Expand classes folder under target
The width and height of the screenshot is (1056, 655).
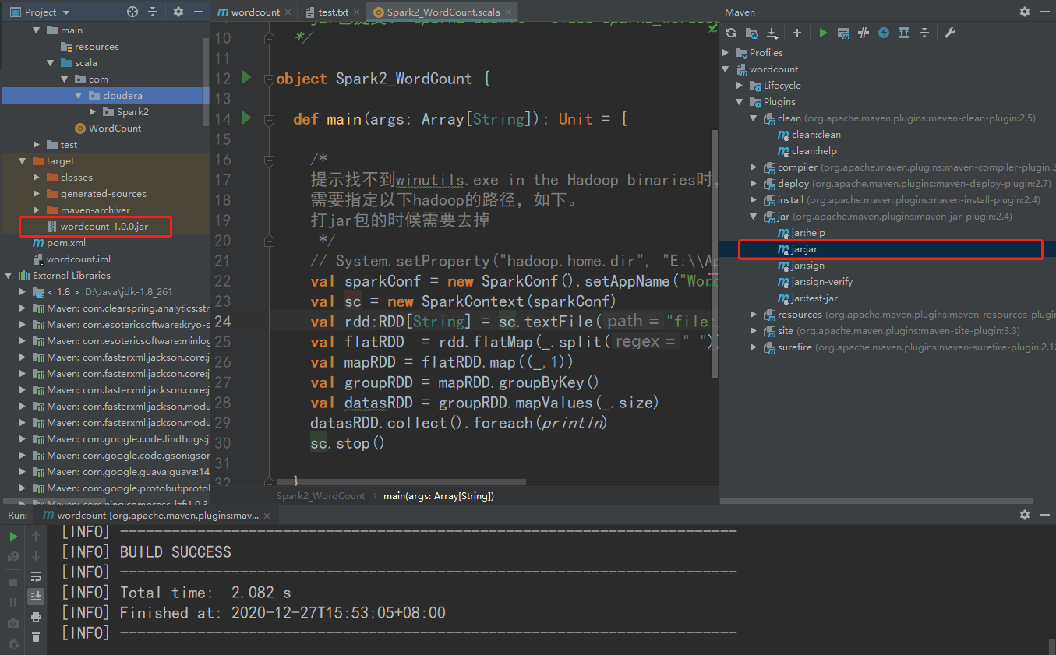click(x=37, y=178)
